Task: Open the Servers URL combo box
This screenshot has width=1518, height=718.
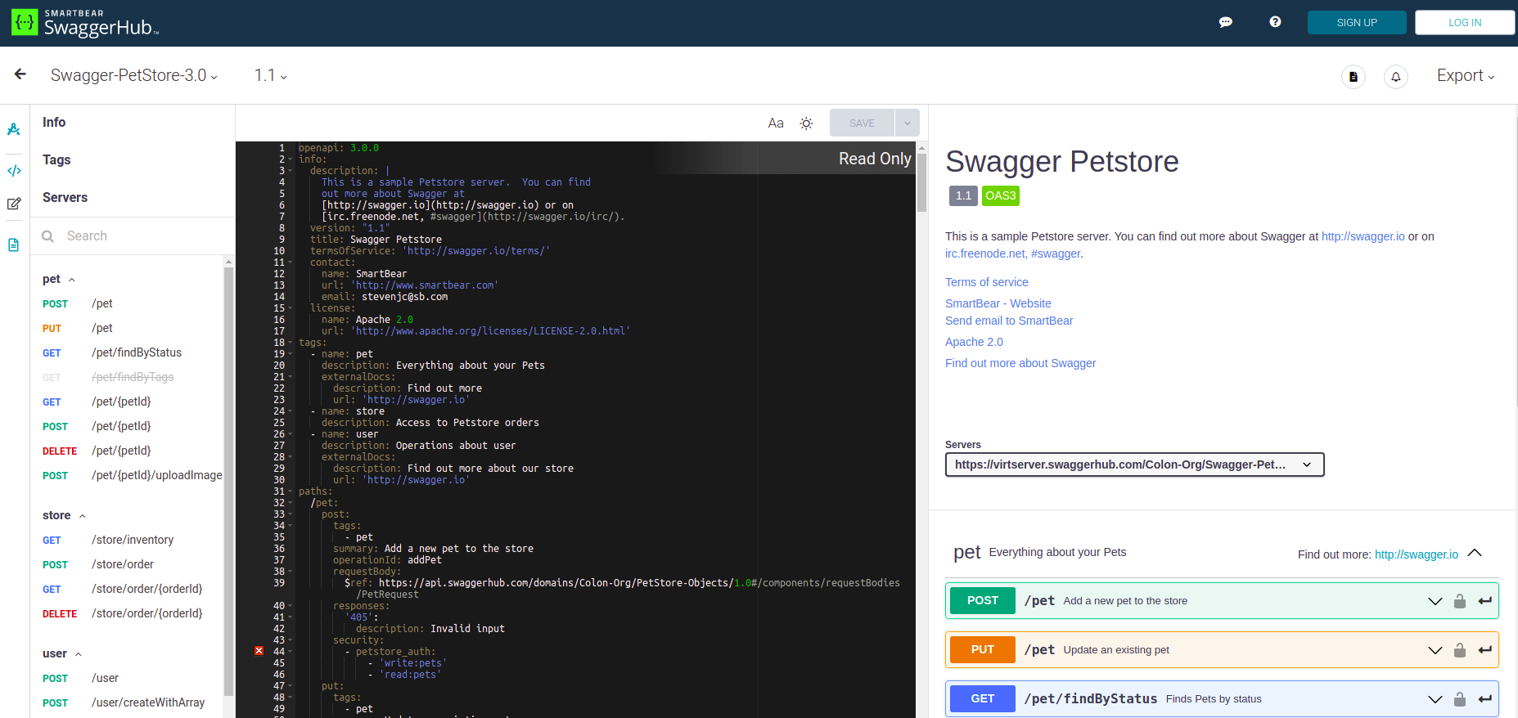Action: (x=1133, y=464)
